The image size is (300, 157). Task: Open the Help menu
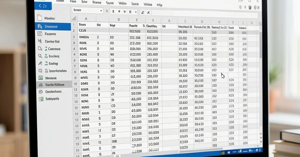[x=159, y=4]
